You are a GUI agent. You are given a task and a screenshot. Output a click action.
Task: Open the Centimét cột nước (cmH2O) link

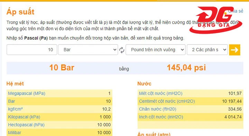pos(167,101)
